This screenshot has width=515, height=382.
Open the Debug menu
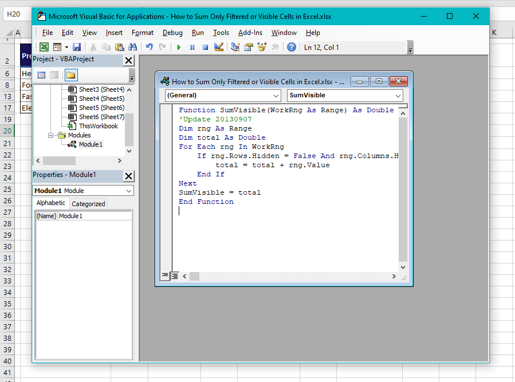[172, 33]
